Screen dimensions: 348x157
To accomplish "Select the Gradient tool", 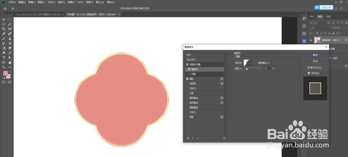I will click(x=4, y=48).
